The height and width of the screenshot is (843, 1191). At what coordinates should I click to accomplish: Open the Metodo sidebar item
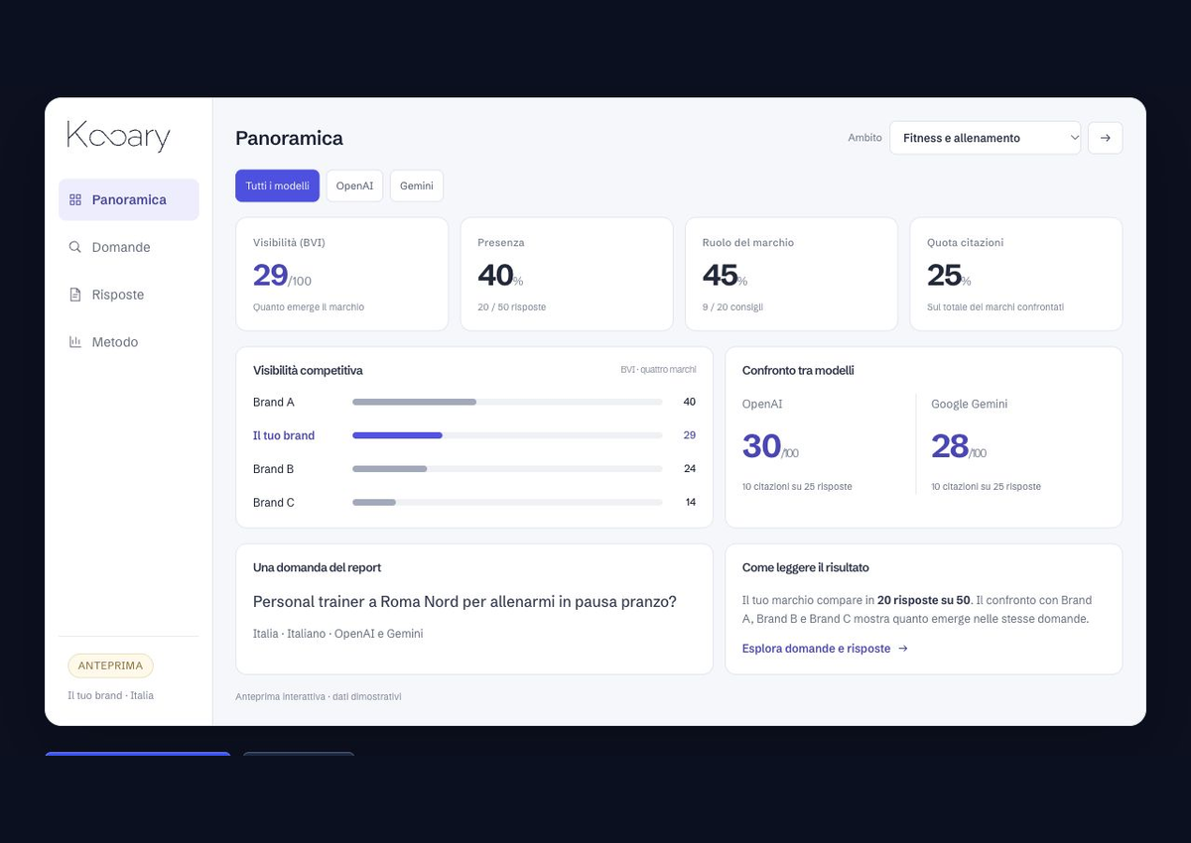click(129, 342)
